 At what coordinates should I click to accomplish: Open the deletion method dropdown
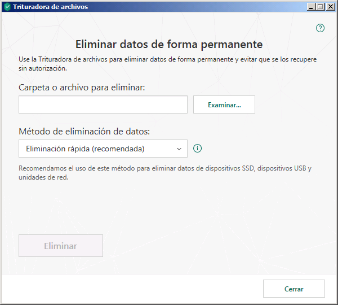click(103, 149)
